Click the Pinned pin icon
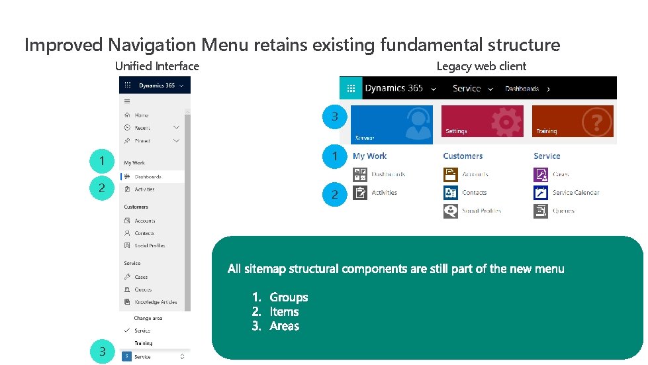The image size is (648, 365). click(x=127, y=140)
